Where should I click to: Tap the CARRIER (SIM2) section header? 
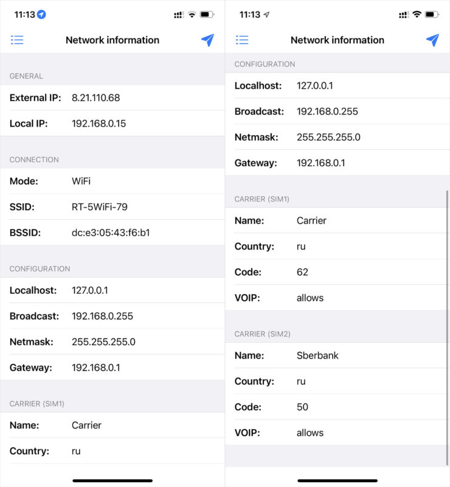tap(263, 334)
